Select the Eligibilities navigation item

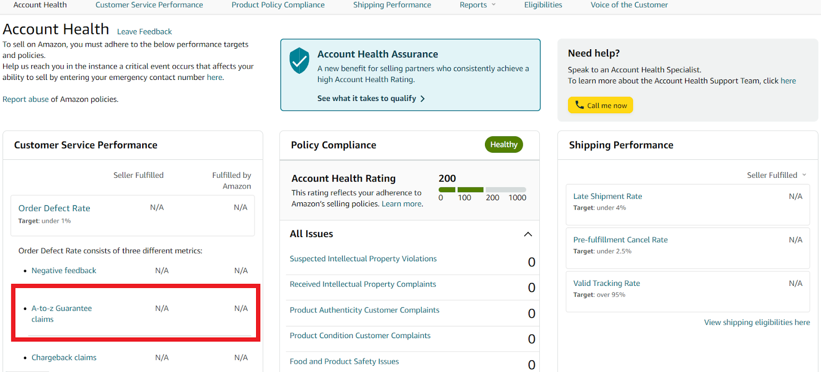tap(543, 5)
